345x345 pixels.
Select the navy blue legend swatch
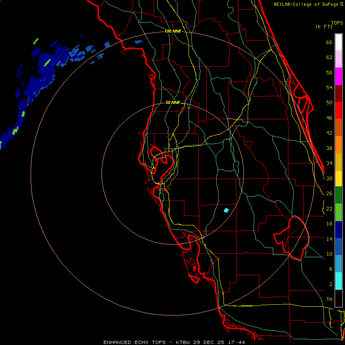pos(338,230)
